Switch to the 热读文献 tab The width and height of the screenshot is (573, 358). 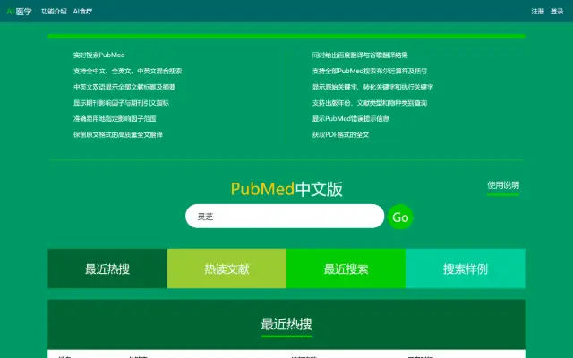227,268
